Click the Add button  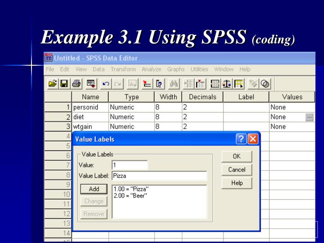[x=94, y=189]
